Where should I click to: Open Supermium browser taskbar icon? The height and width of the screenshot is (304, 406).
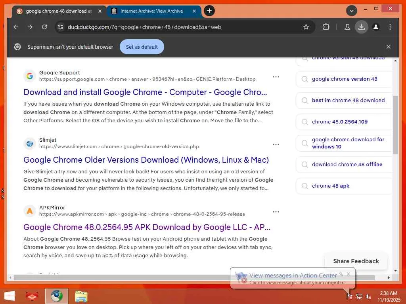pyautogui.click(x=56, y=296)
